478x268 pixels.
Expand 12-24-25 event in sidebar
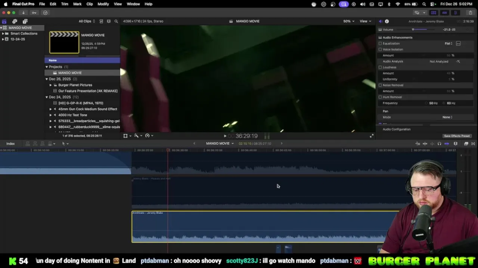3,39
